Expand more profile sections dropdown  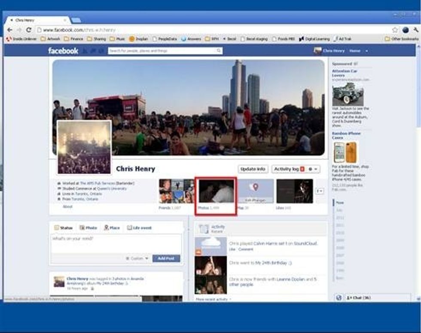point(319,191)
